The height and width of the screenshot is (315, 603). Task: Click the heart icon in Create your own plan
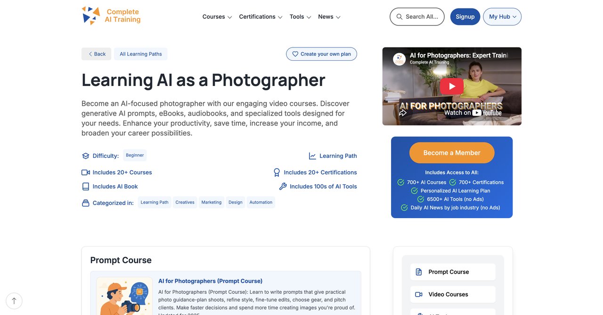coord(295,54)
